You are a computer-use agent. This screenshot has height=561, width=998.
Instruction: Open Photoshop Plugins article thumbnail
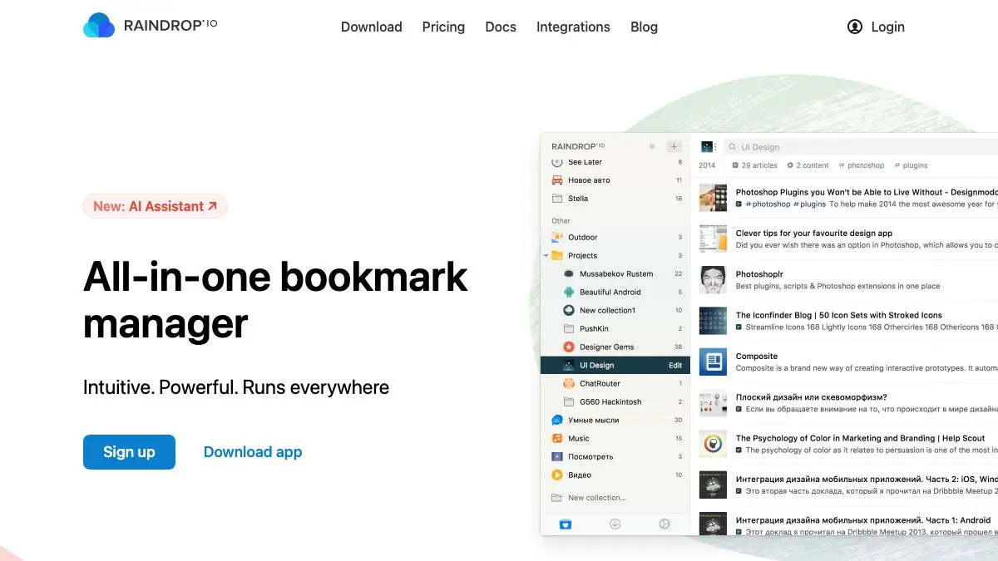pyautogui.click(x=713, y=198)
